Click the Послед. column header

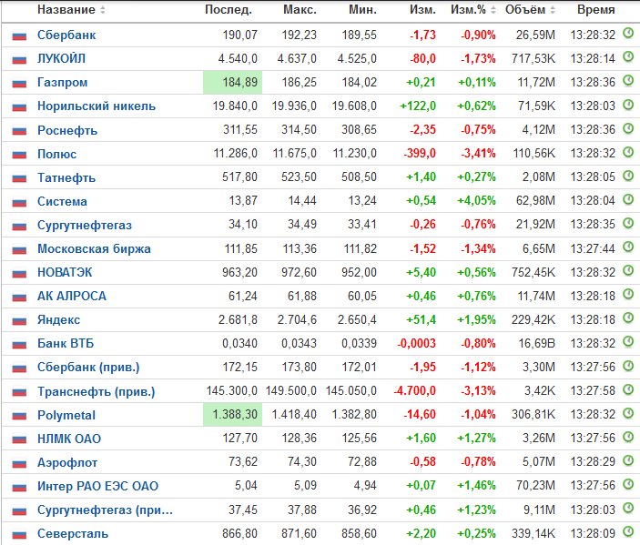pyautogui.click(x=229, y=10)
